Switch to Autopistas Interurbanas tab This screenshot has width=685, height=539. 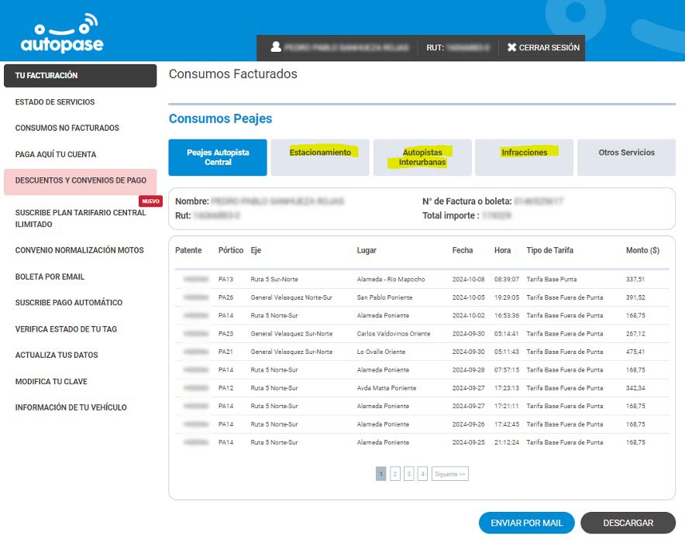point(422,157)
